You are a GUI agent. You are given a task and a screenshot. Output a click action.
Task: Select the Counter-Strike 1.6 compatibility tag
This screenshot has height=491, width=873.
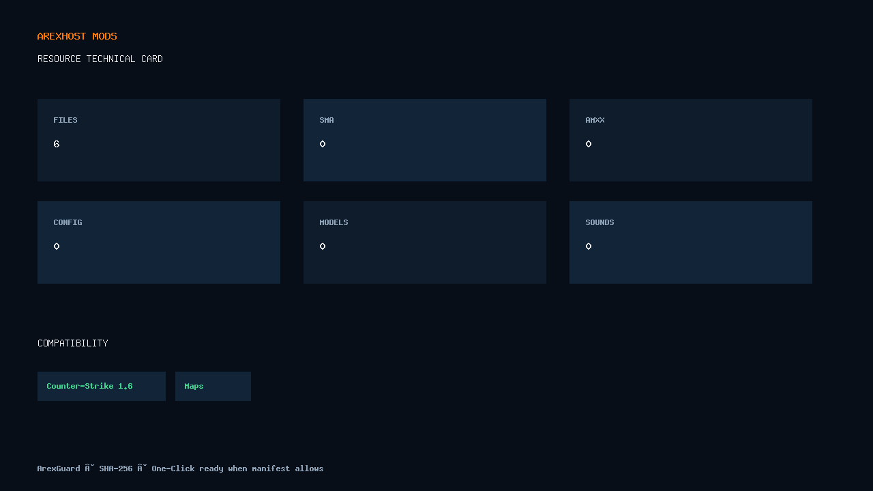click(x=102, y=386)
